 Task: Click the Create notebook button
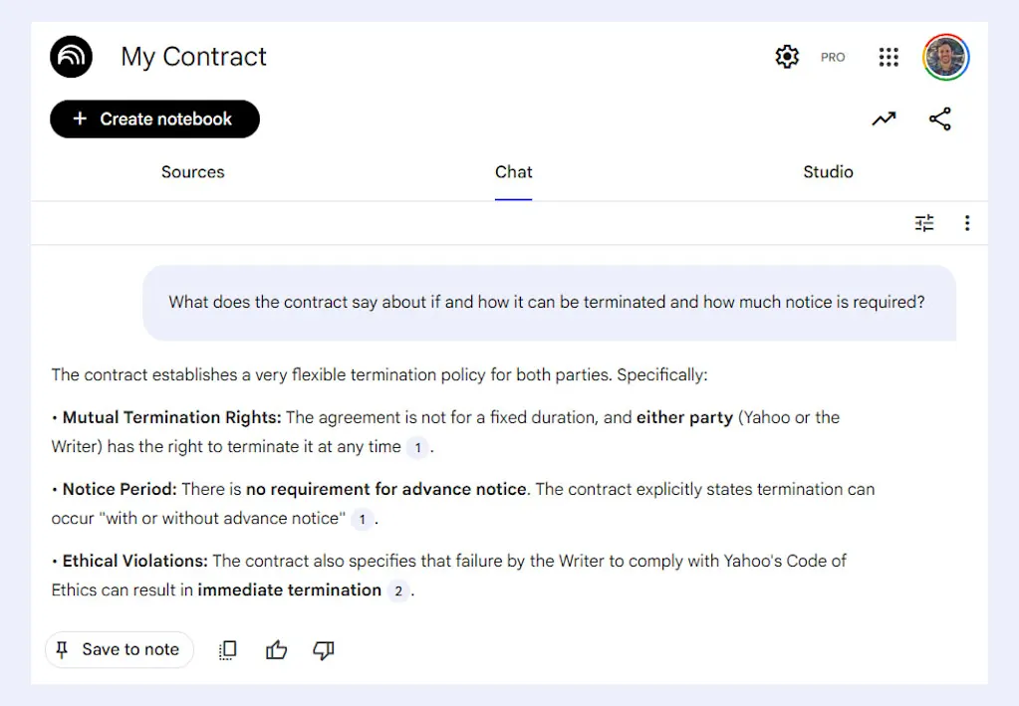tap(154, 118)
